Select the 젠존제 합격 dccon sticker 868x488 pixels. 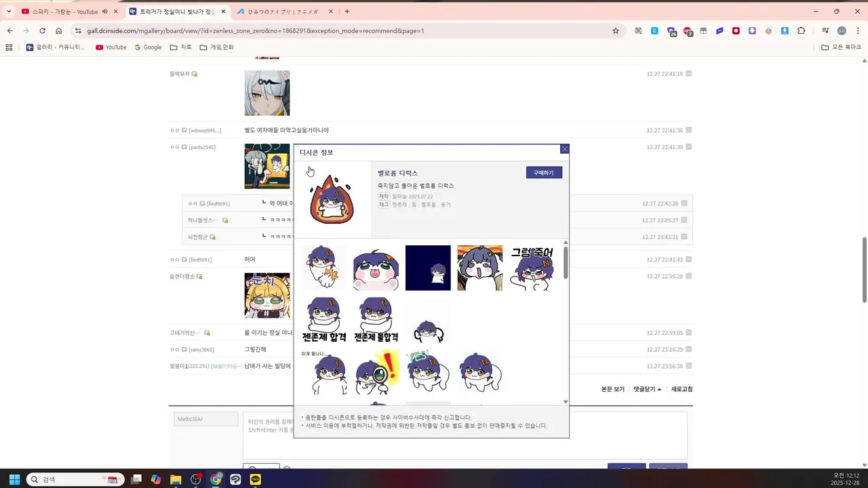tap(324, 319)
